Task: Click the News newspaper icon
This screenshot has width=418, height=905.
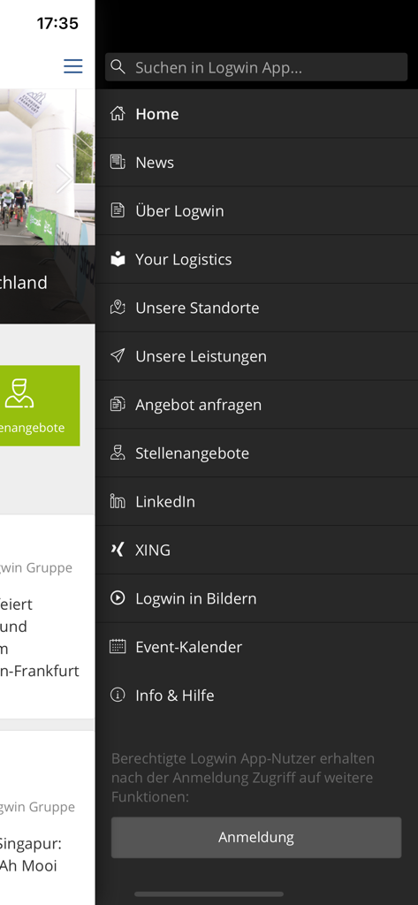Action: [118, 163]
